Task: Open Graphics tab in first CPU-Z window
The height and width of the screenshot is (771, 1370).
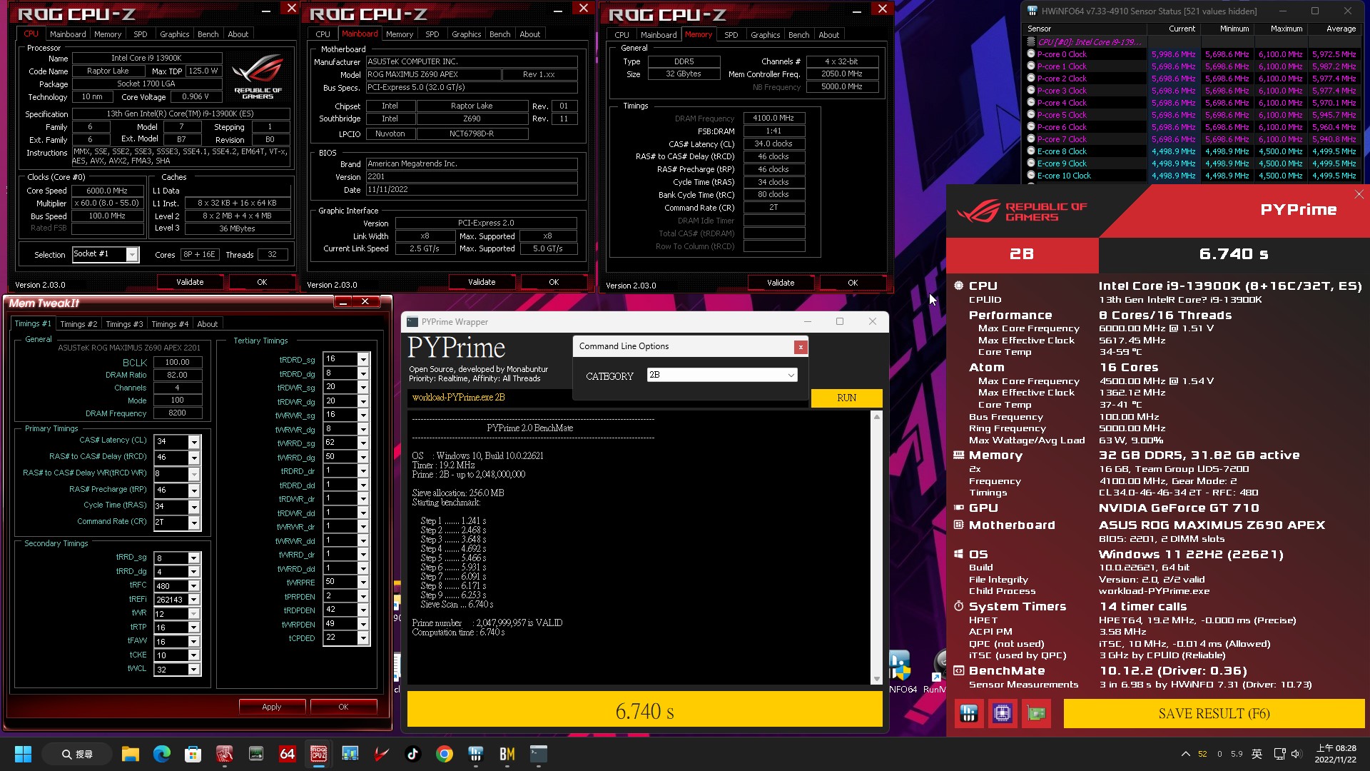Action: [175, 34]
